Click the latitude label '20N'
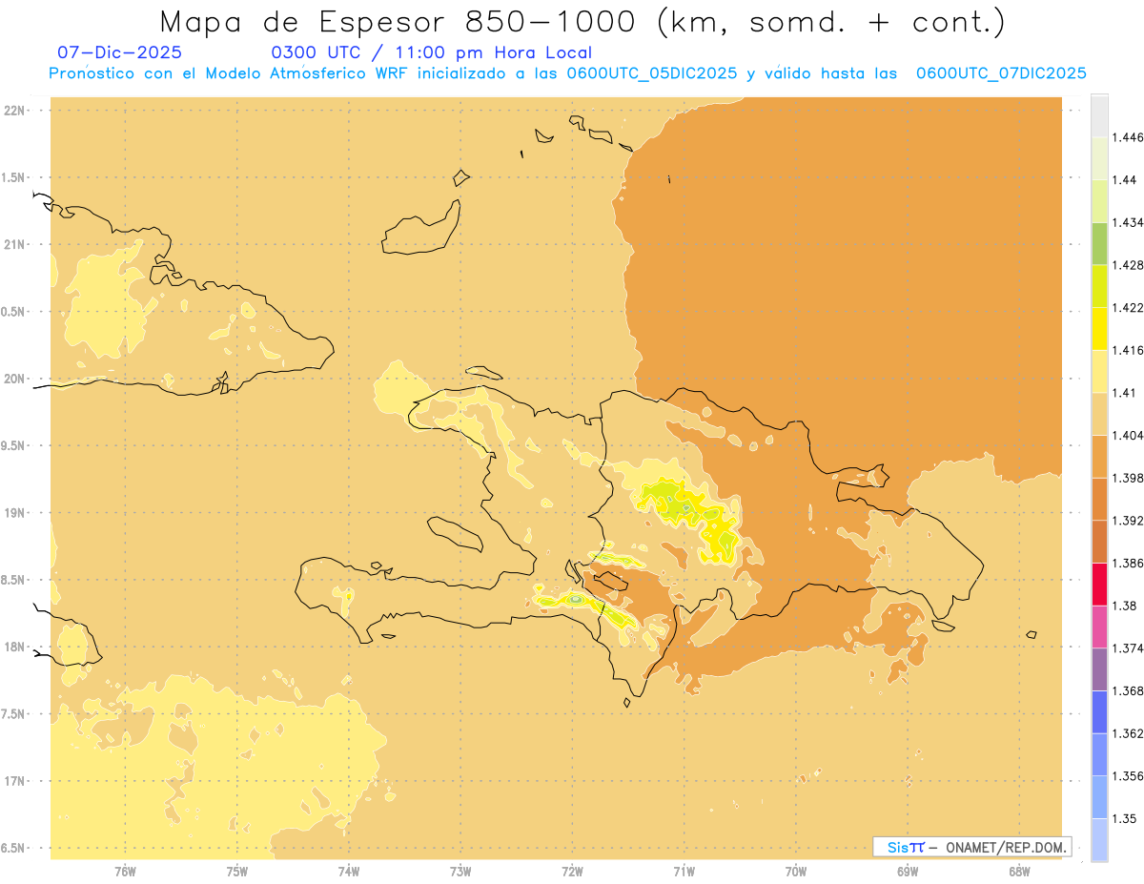This screenshot has width=1144, height=884. (x=14, y=379)
